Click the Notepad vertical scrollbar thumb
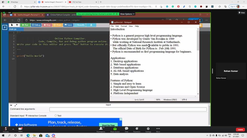This screenshot has height=138, width=247. coord(198,40)
